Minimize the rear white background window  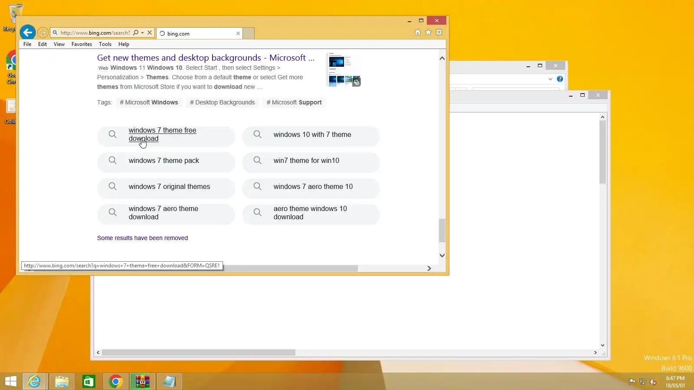(571, 95)
